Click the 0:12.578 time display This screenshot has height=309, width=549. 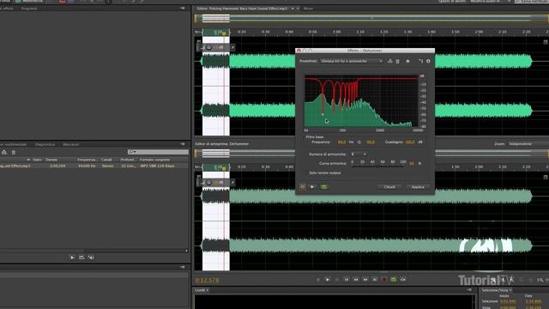click(208, 280)
